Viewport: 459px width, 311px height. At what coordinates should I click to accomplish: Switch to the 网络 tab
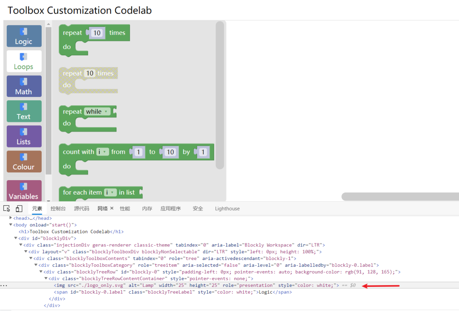[102, 209]
